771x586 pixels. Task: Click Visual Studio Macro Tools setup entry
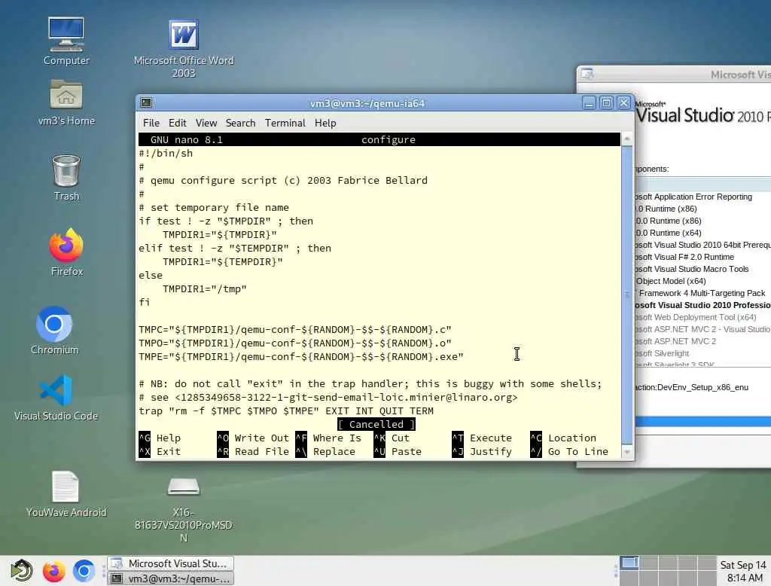pyautogui.click(x=692, y=269)
